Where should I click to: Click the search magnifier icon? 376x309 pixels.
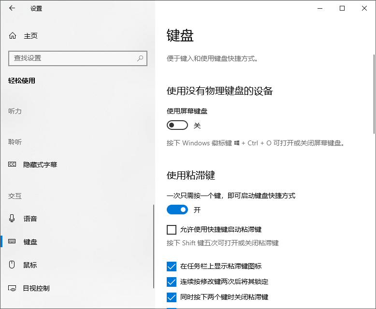coord(140,58)
